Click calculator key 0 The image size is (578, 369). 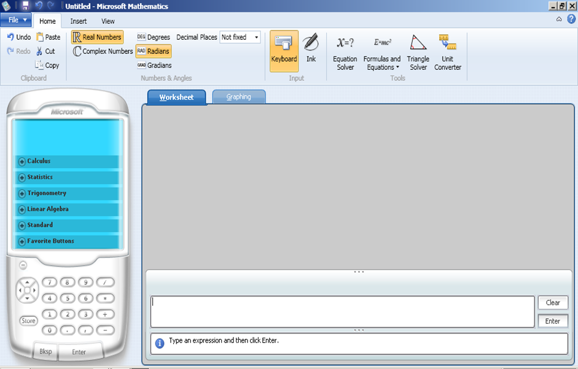pos(49,330)
